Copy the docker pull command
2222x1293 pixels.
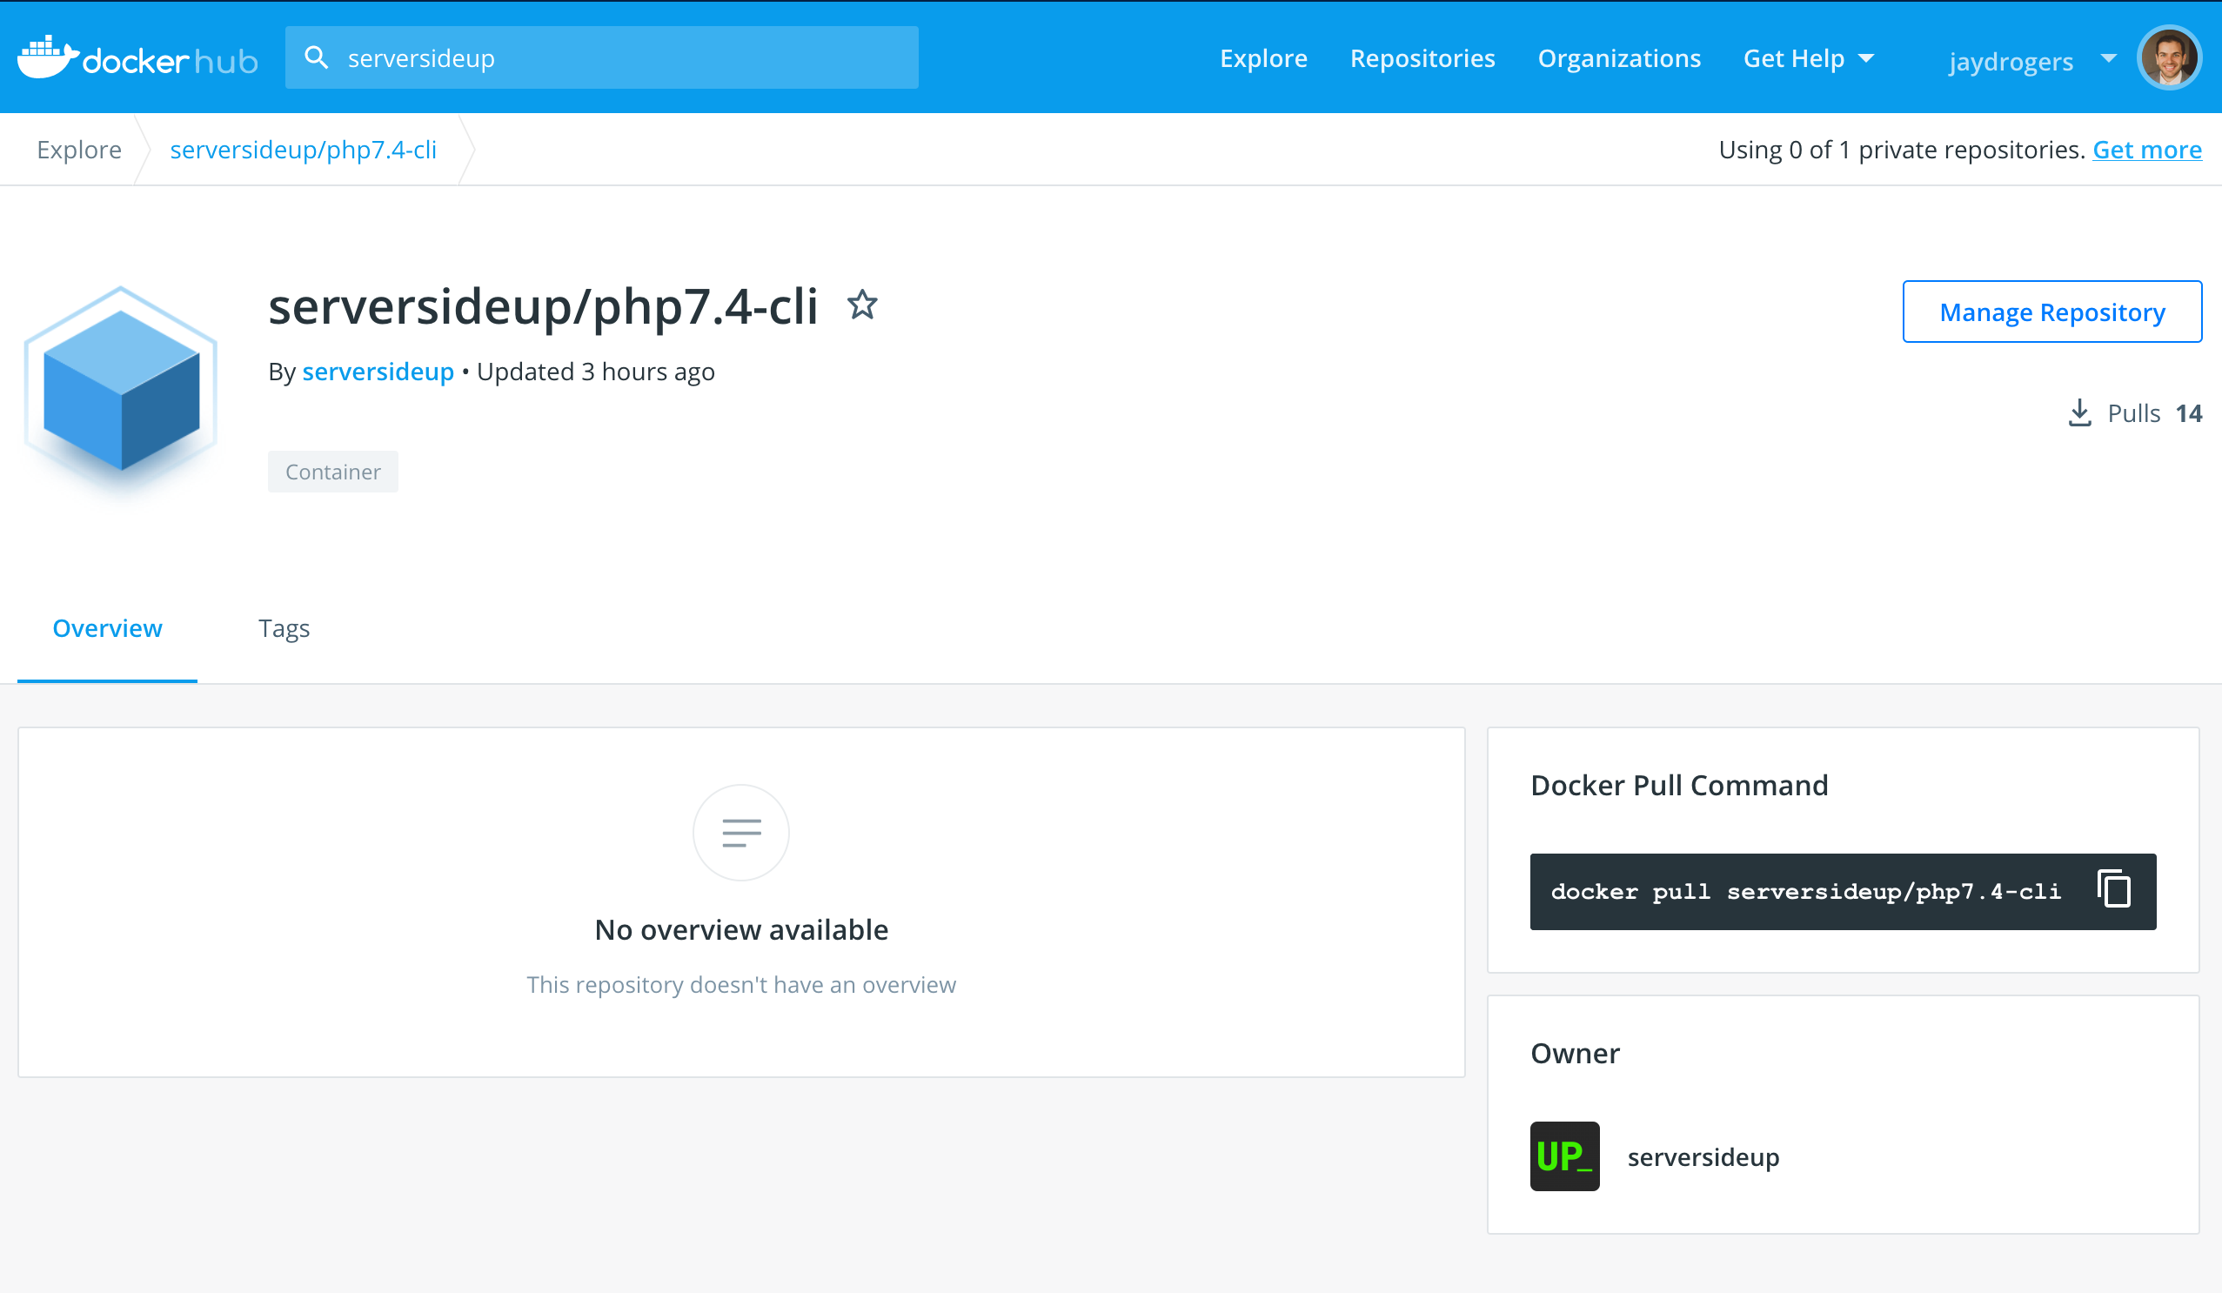click(2113, 889)
